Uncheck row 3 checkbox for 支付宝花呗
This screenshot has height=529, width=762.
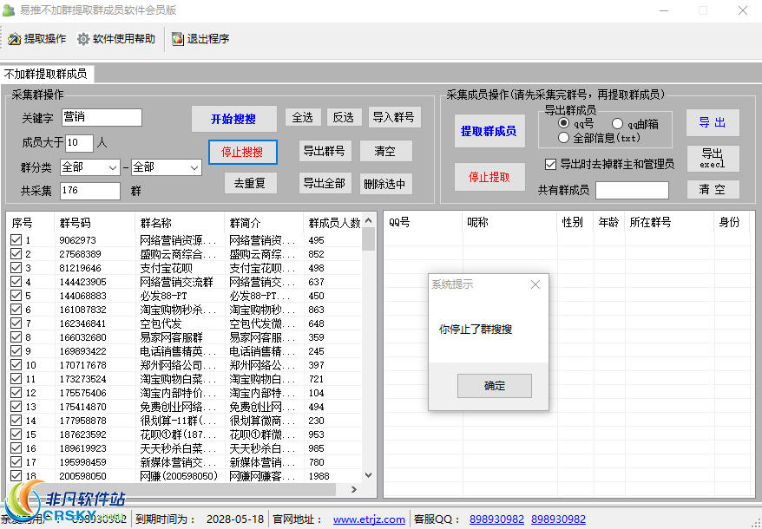pos(16,268)
